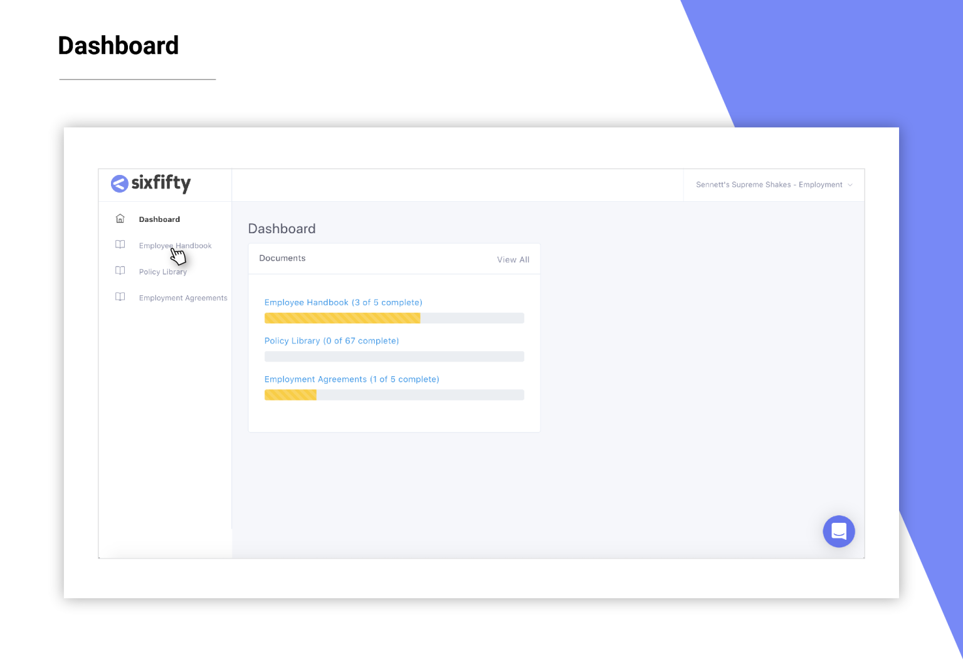Click the Documents card header title
This screenshot has height=662, width=963.
(x=282, y=258)
